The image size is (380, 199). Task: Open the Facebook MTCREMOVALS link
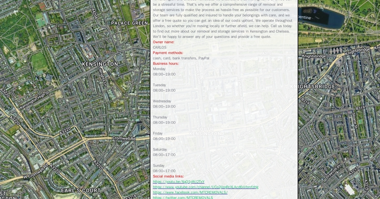tap(190, 192)
